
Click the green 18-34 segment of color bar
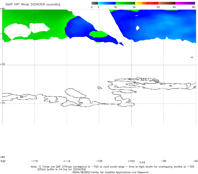click(x=125, y=3)
